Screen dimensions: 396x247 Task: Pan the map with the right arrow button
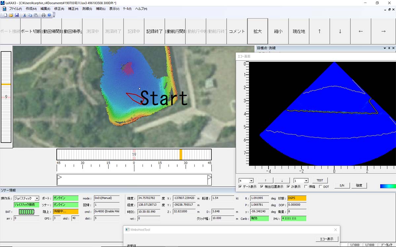383,31
